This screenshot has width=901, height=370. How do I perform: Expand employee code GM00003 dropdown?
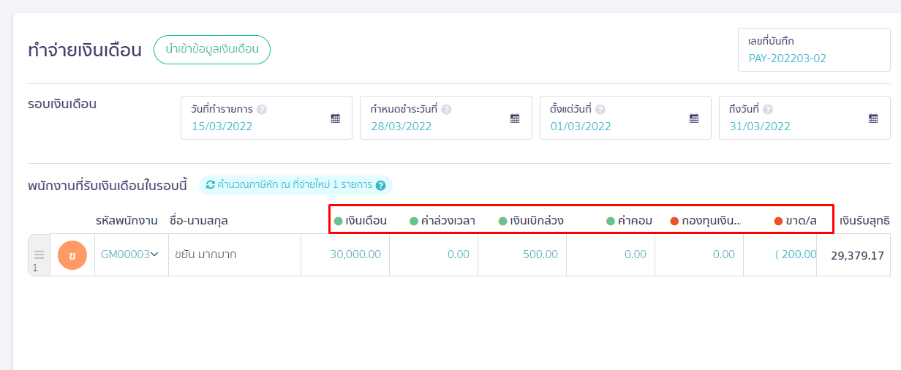154,254
